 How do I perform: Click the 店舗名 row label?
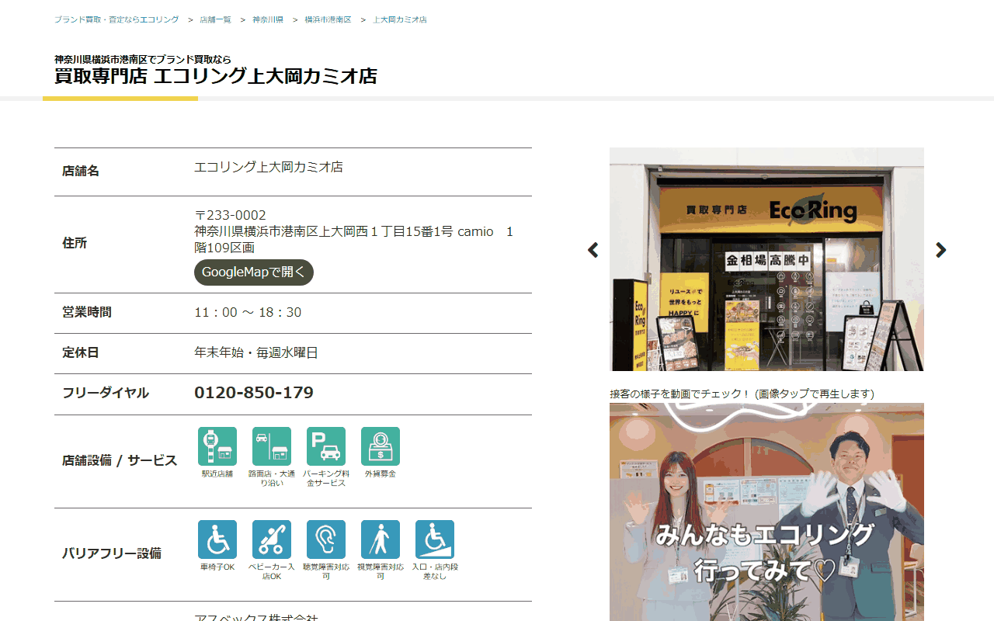[x=81, y=171]
